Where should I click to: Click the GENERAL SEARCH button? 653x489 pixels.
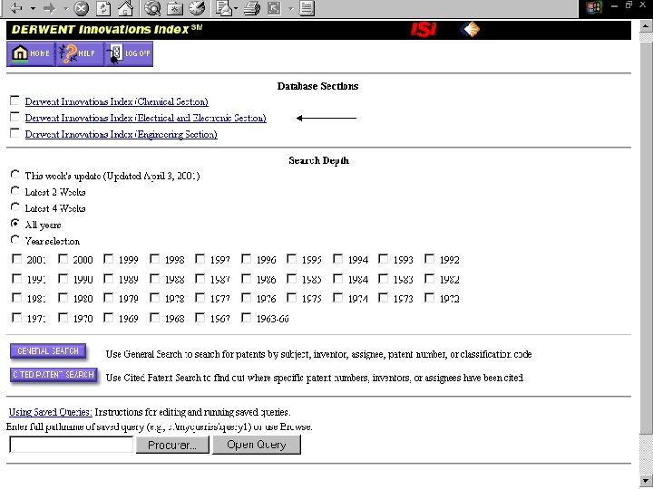pos(48,351)
